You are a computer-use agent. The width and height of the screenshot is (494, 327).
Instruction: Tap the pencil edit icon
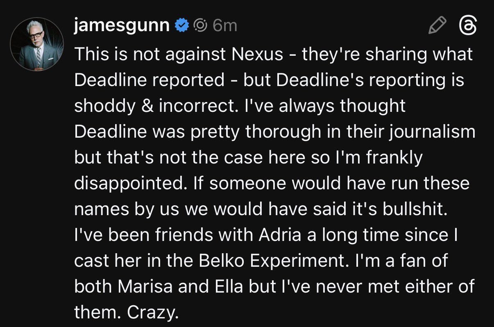tap(437, 27)
